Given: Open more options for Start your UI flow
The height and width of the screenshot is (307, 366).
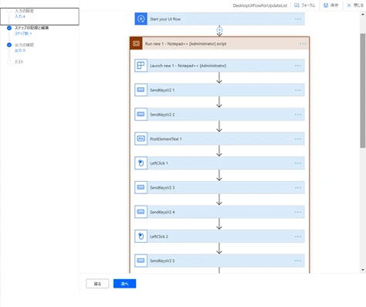Looking at the screenshot, I should coord(298,19).
